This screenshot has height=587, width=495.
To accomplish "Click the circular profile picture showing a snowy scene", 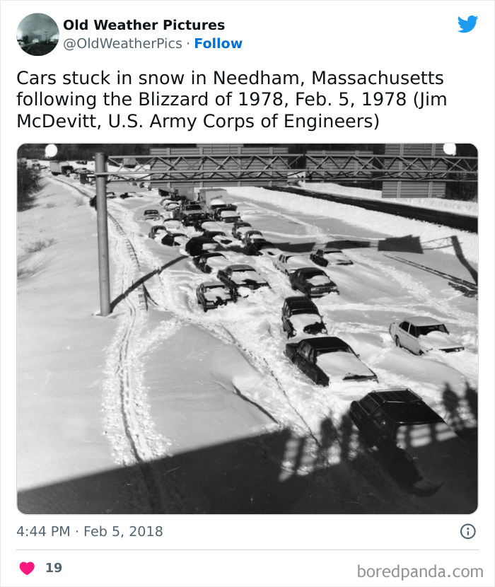I will (x=38, y=34).
